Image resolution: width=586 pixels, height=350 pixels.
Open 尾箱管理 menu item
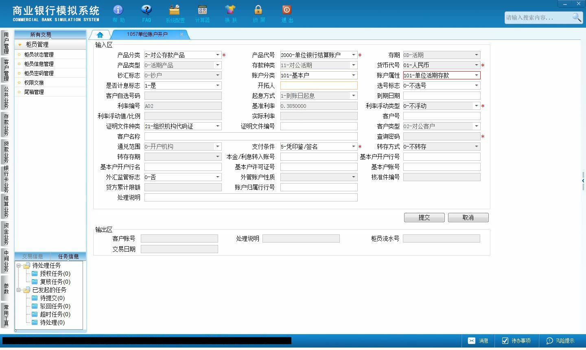50,92
